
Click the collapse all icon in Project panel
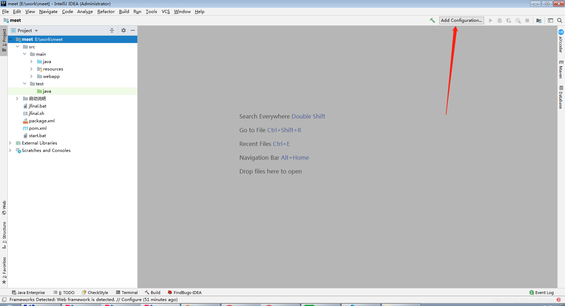click(112, 30)
